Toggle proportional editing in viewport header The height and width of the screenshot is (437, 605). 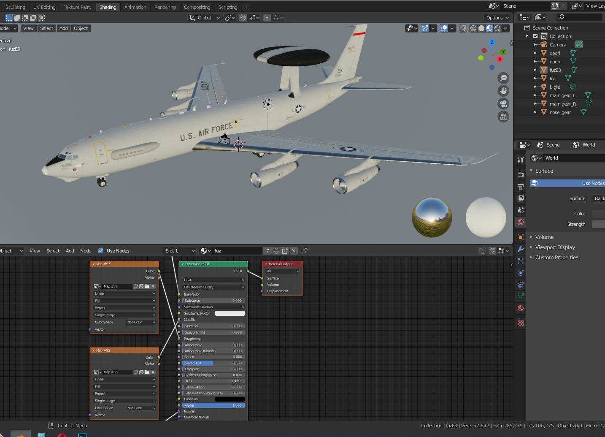coord(267,18)
